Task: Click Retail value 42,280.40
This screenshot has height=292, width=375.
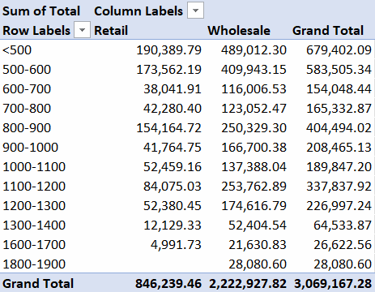Action: (173, 109)
